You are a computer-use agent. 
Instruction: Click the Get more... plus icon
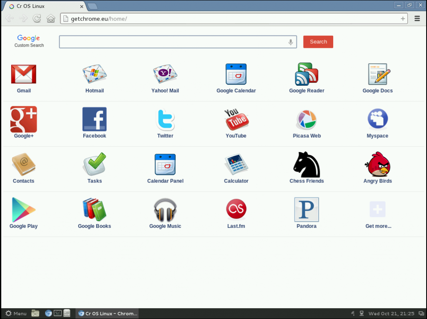point(377,209)
